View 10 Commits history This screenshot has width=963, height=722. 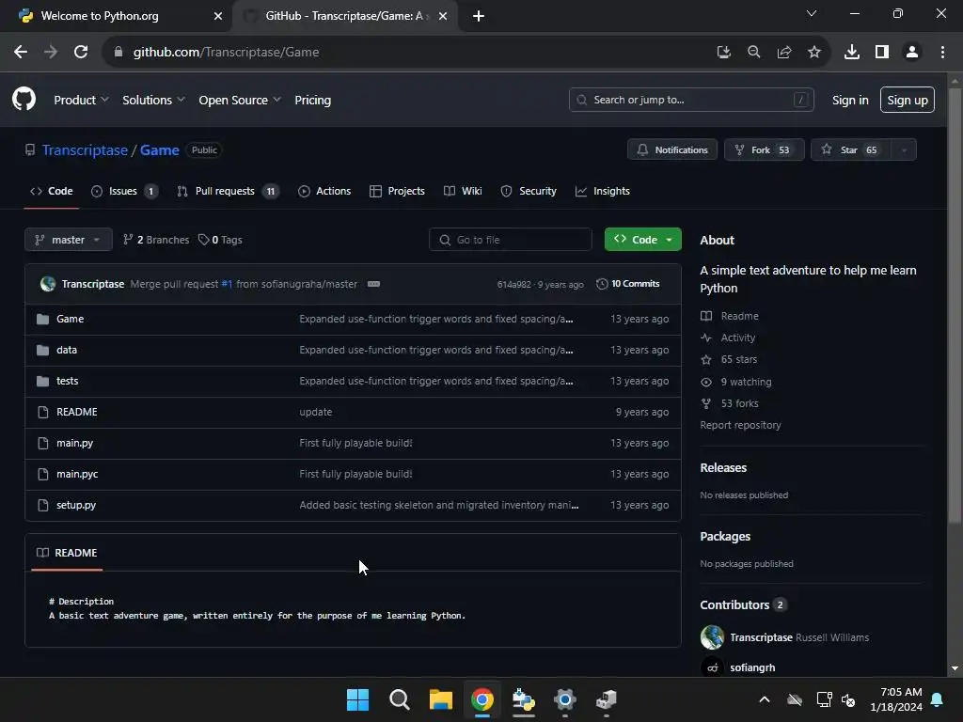coord(627,284)
